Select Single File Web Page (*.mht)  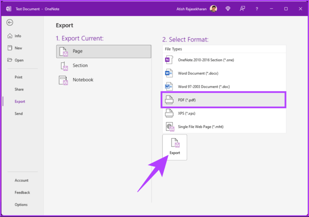coord(224,127)
